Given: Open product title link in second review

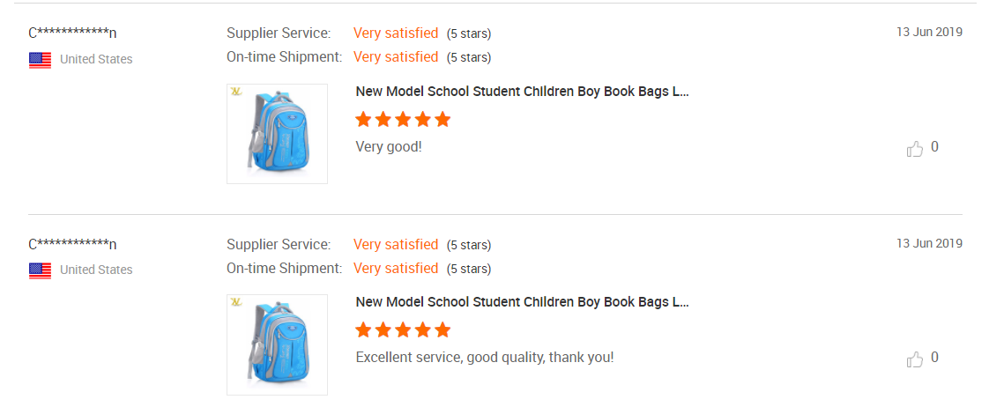Looking at the screenshot, I should pyautogui.click(x=522, y=302).
